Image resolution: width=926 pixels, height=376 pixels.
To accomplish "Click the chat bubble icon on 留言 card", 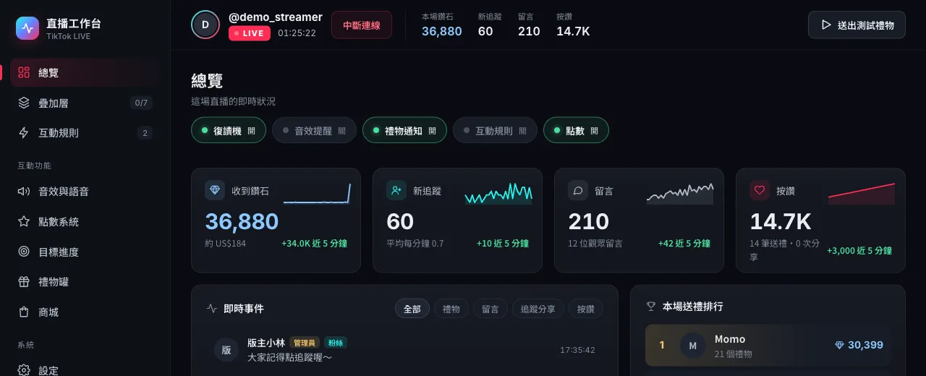I will click(578, 191).
